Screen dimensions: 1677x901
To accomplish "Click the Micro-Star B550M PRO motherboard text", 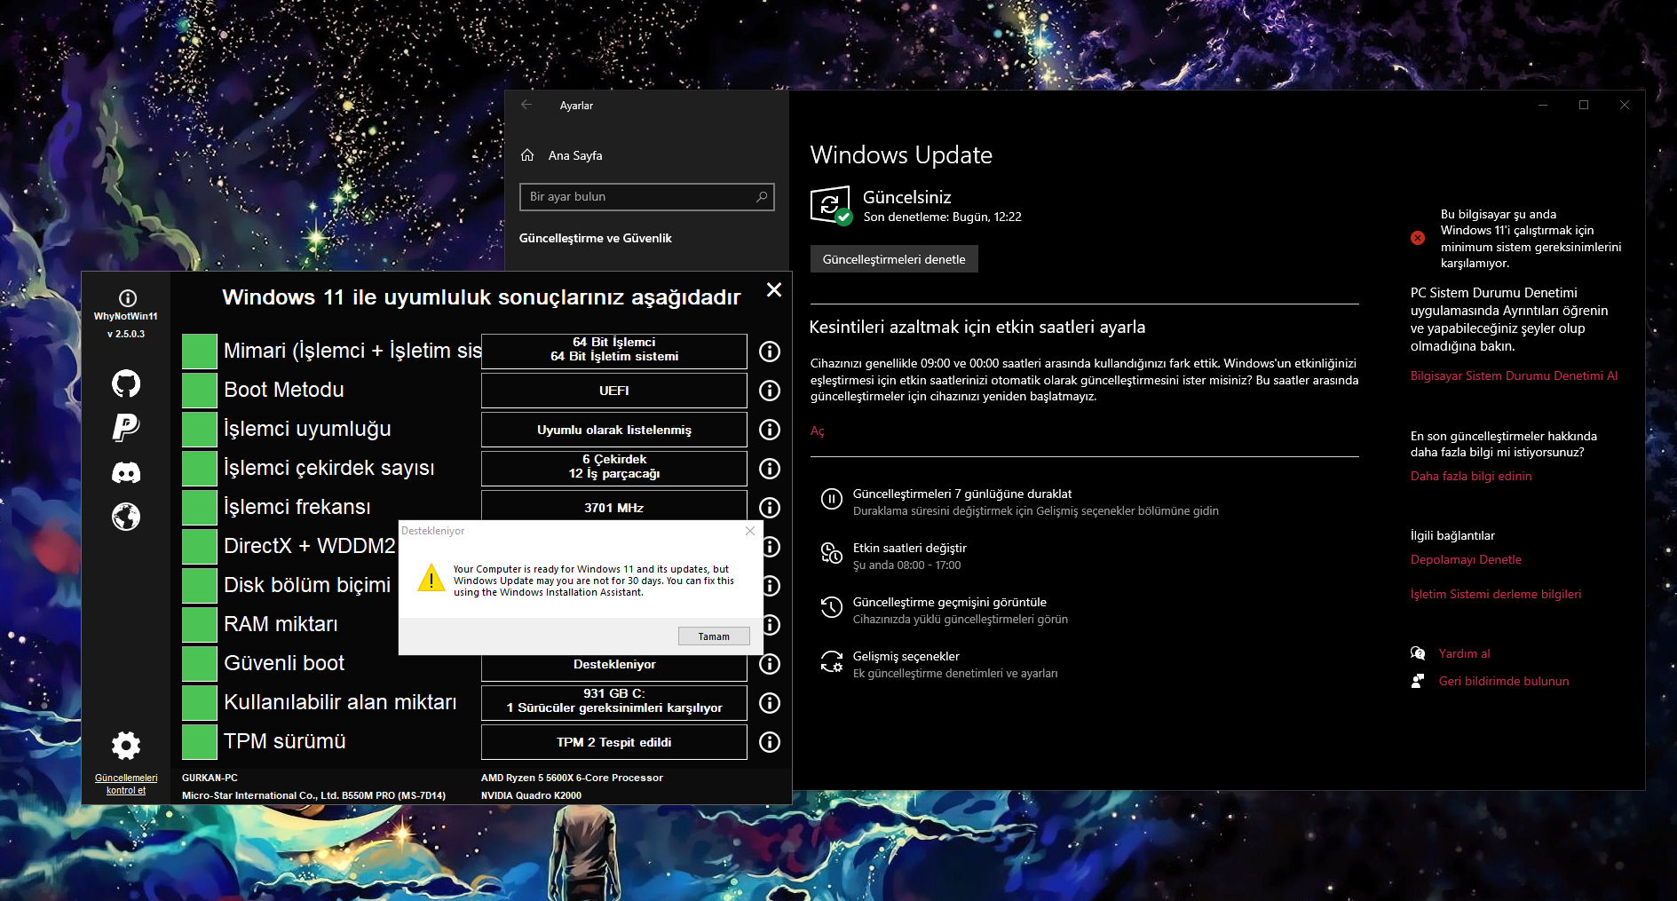I will tap(313, 795).
